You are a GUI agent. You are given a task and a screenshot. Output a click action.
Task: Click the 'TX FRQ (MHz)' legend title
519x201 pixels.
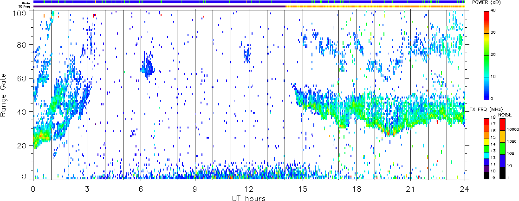pos(486,109)
